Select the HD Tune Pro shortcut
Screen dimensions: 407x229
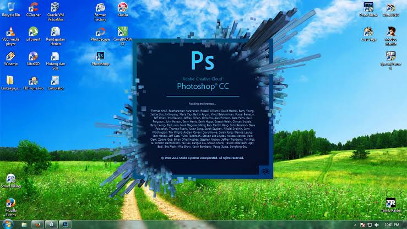tap(33, 83)
